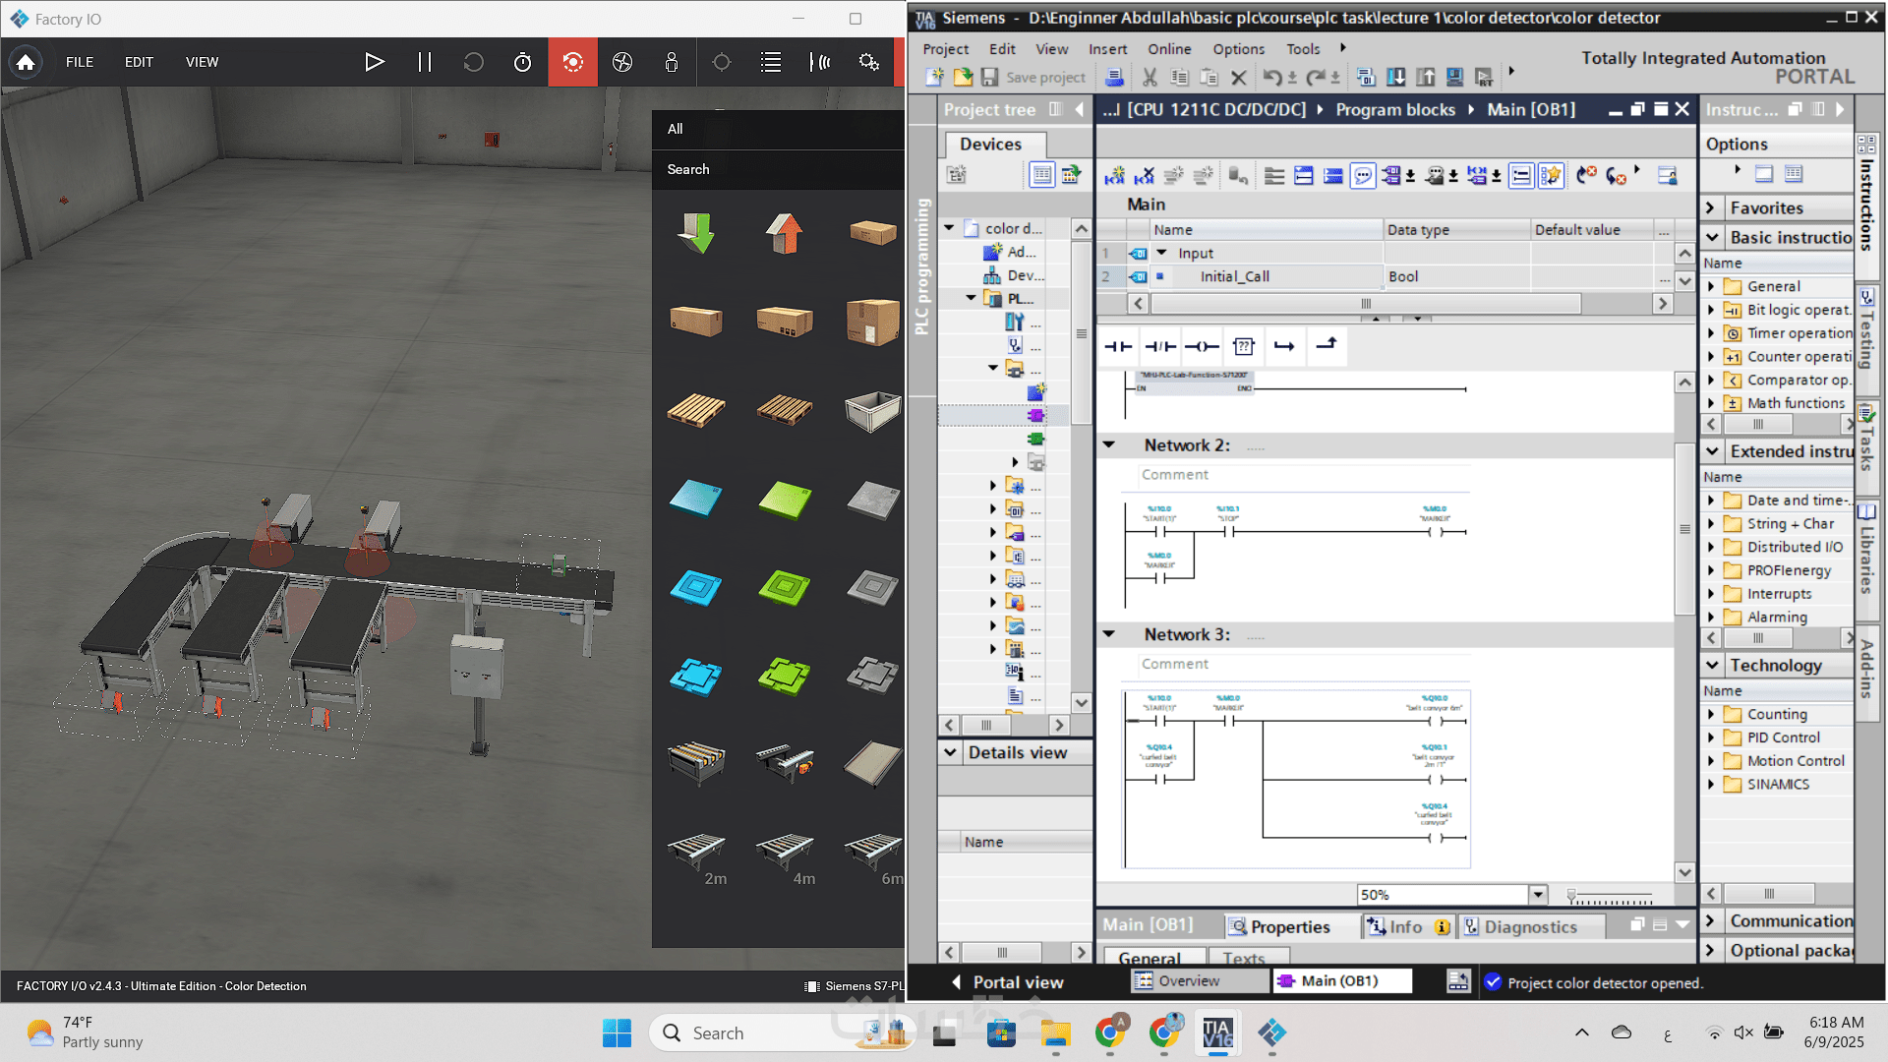
Task: Open the zoom percentage dropdown
Action: [x=1538, y=895]
